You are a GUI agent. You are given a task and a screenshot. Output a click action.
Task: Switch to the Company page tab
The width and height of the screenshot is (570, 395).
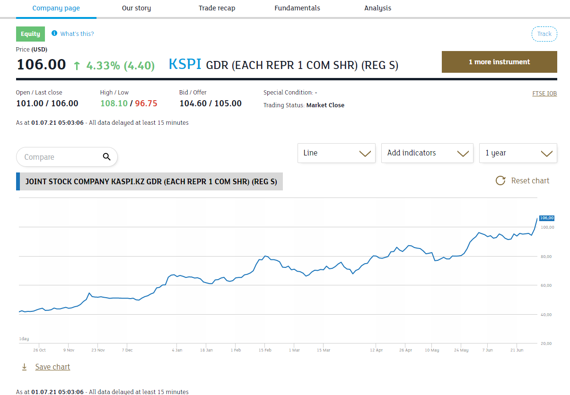coord(56,8)
